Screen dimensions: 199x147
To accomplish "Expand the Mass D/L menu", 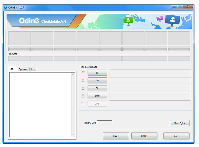I will pos(179,123).
